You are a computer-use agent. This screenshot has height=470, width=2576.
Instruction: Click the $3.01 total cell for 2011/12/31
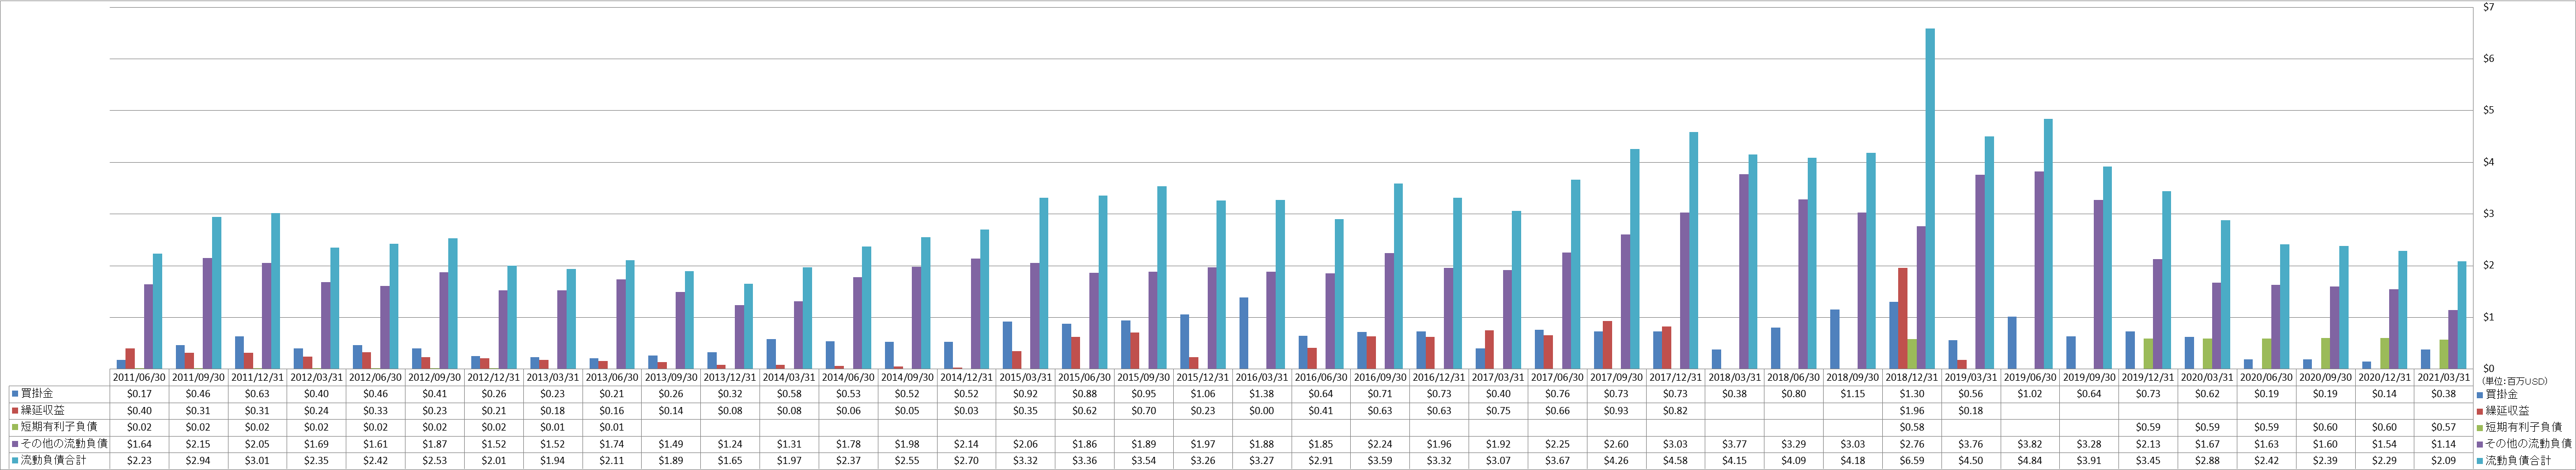[257, 460]
